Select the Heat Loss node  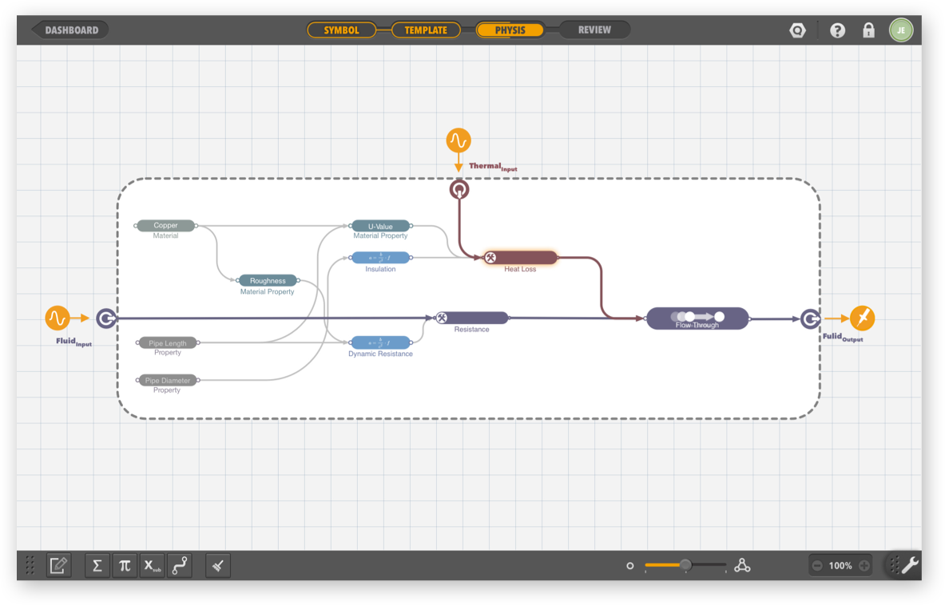[520, 258]
